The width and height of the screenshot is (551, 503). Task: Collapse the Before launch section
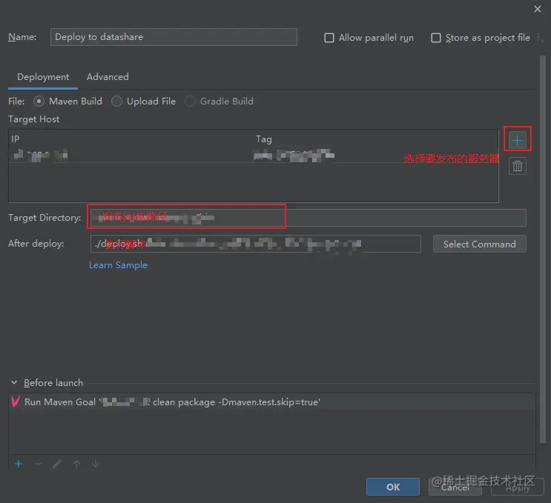click(14, 382)
